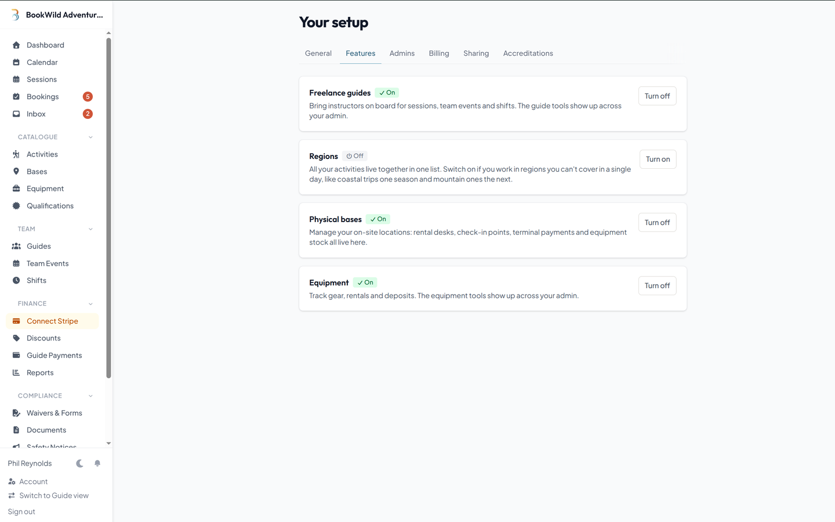Click the Calendar sidebar icon
The height and width of the screenshot is (522, 835).
pyautogui.click(x=16, y=62)
